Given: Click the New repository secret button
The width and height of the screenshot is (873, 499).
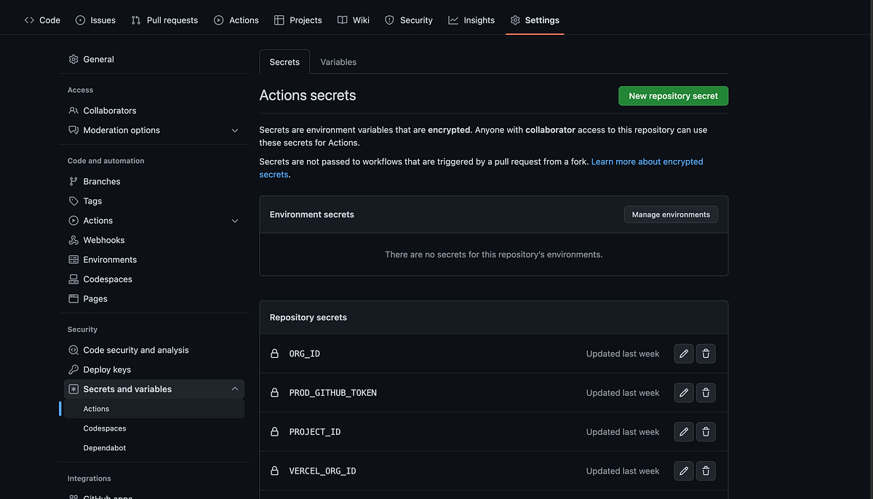Looking at the screenshot, I should 673,95.
